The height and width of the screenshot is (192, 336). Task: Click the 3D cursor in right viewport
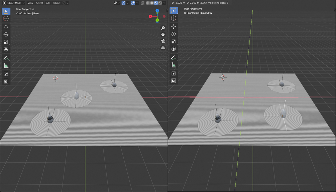pyautogui.click(x=223, y=77)
